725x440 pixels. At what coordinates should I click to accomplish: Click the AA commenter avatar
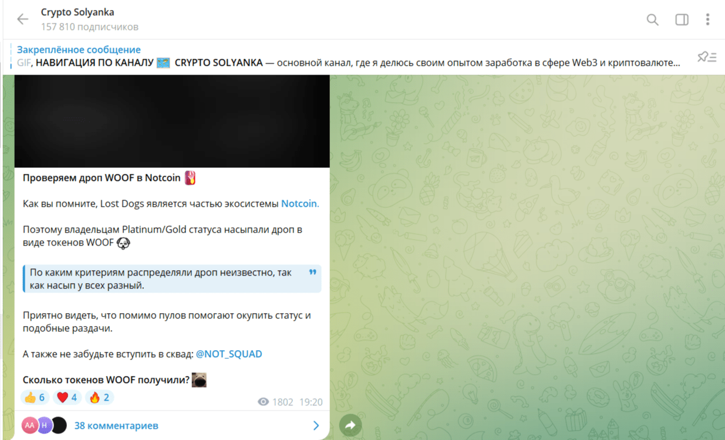click(x=30, y=425)
